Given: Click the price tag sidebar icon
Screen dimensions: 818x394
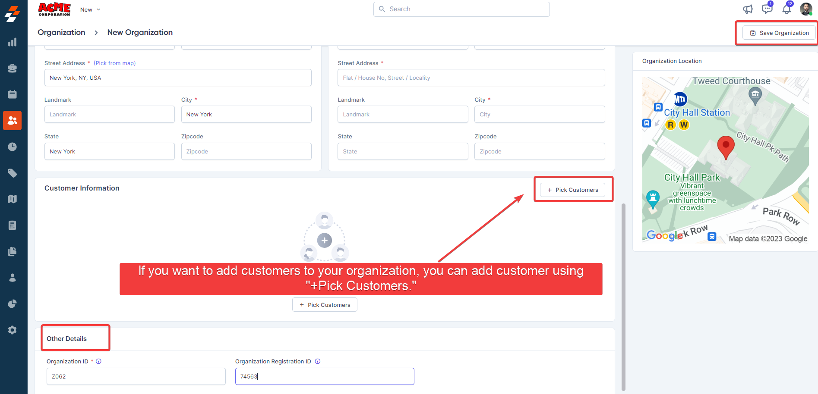Looking at the screenshot, I should coord(13,173).
